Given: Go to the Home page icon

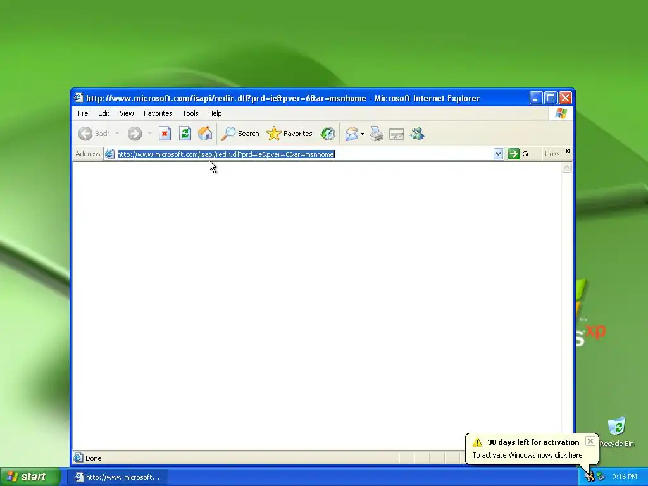Looking at the screenshot, I should 205,134.
